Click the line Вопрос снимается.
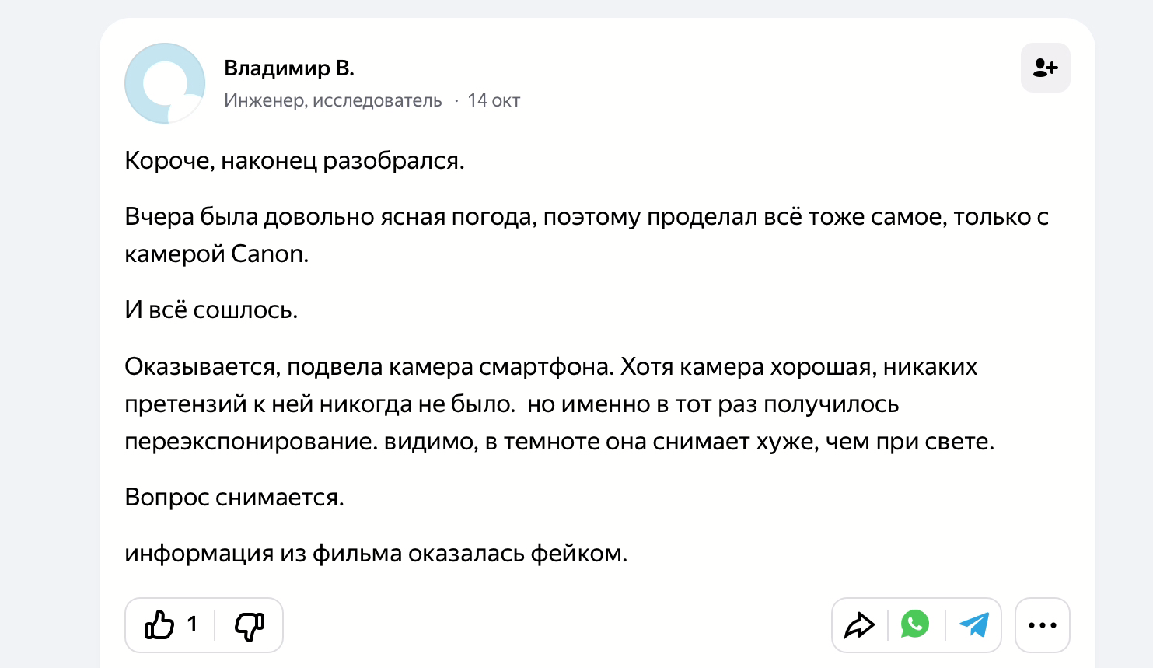 click(234, 498)
